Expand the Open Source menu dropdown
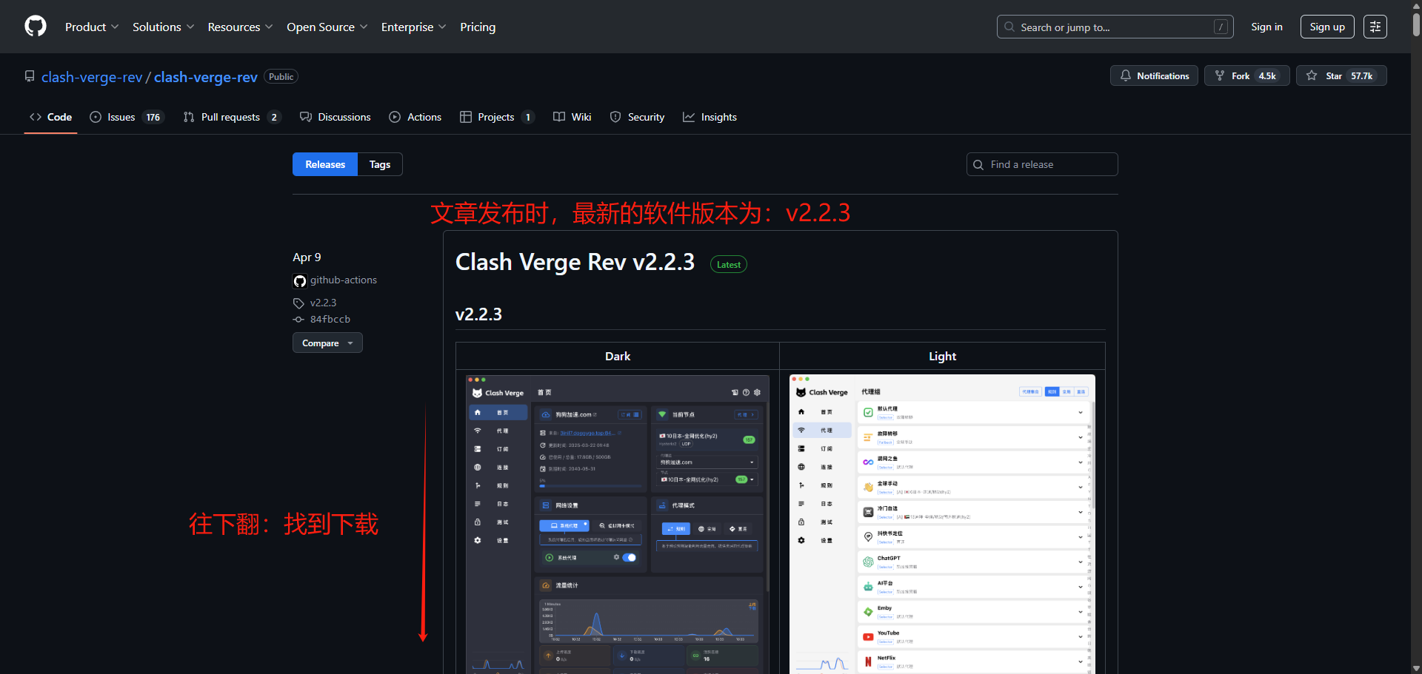The image size is (1422, 674). (327, 27)
